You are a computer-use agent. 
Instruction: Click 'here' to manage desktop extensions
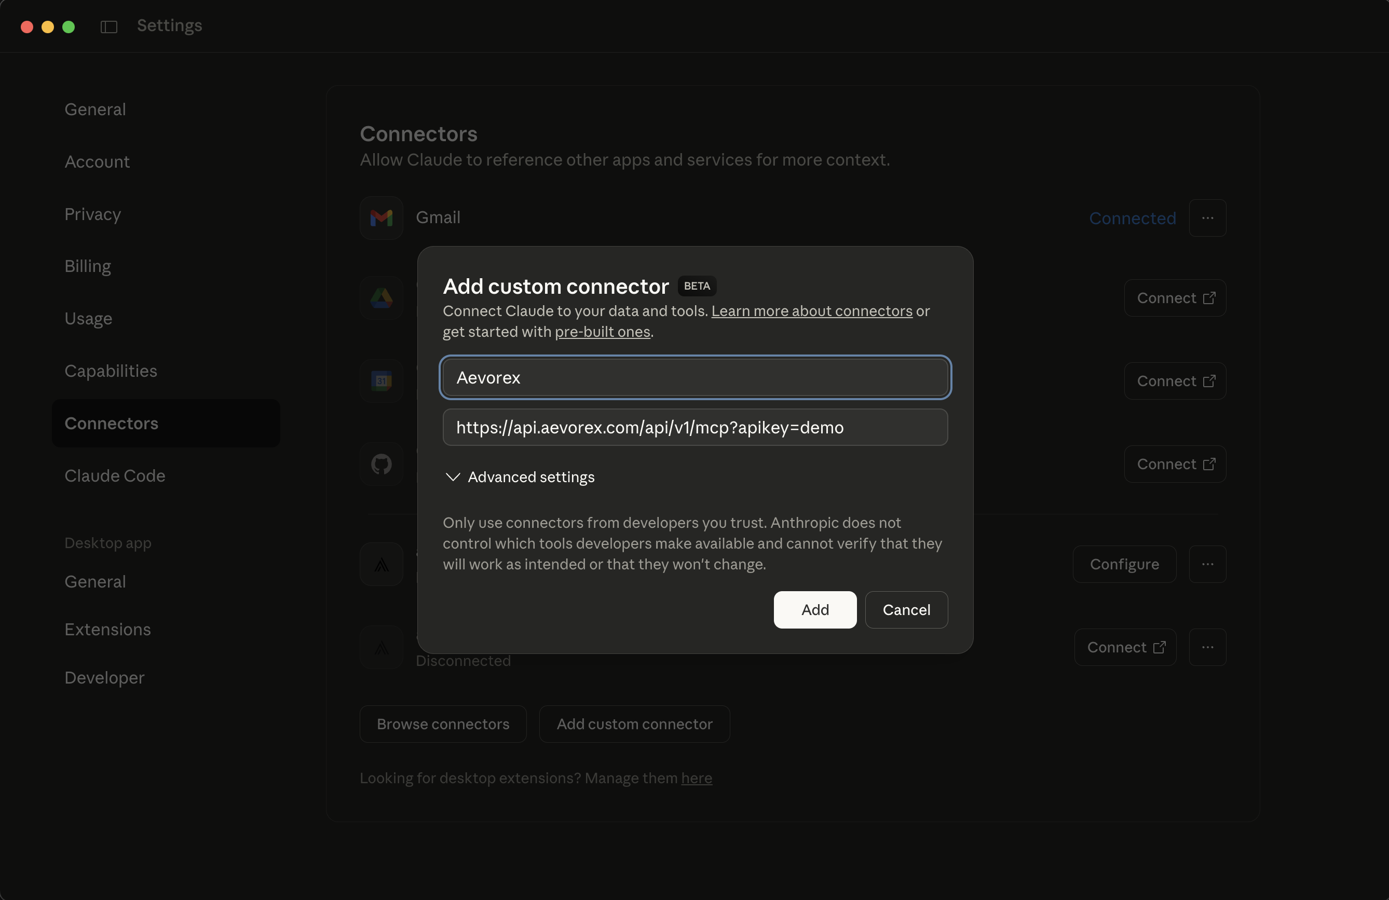click(696, 779)
